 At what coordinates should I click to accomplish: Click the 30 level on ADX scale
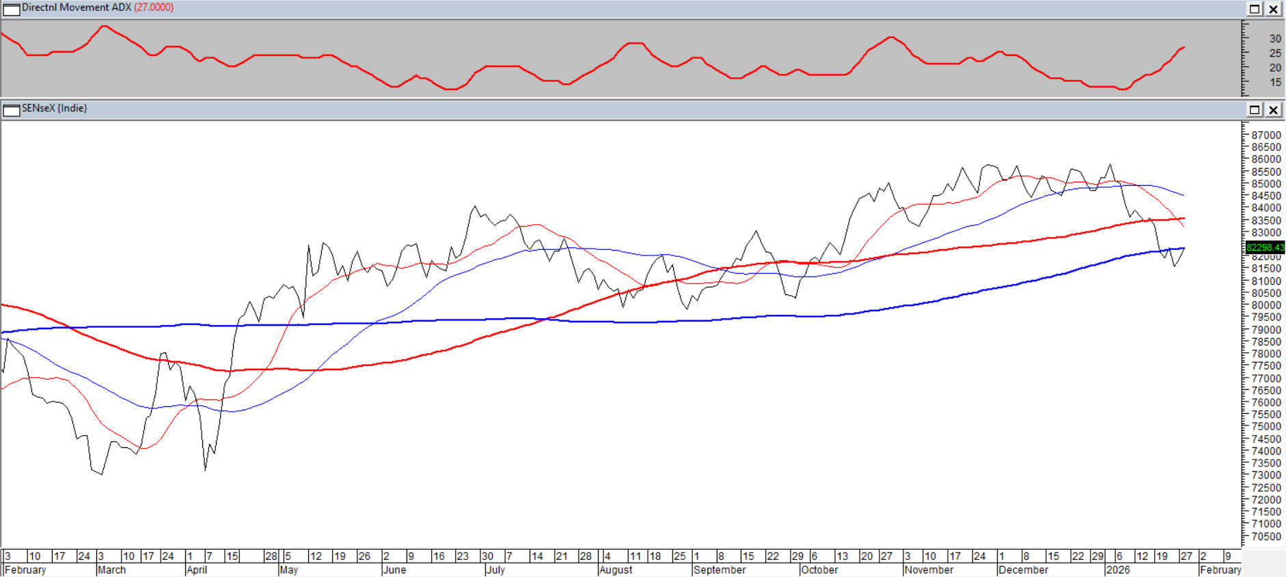[1275, 39]
